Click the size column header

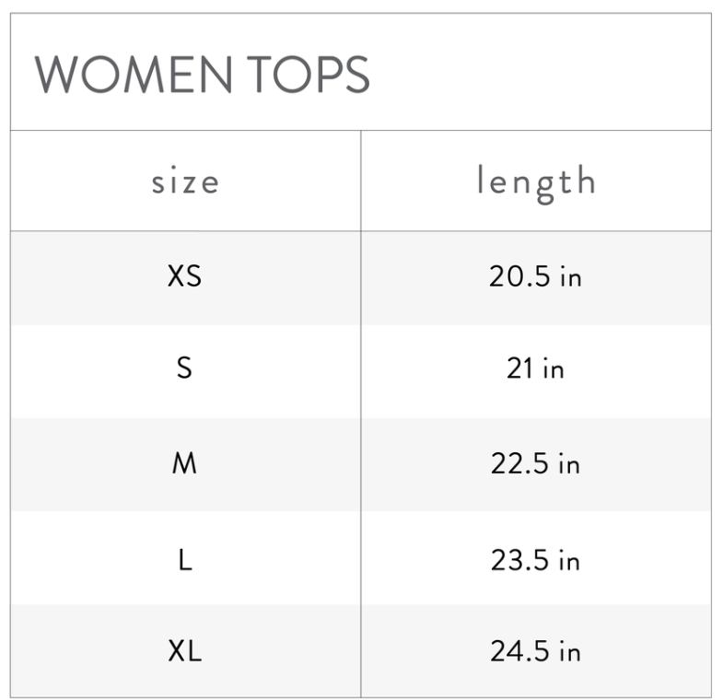click(185, 181)
